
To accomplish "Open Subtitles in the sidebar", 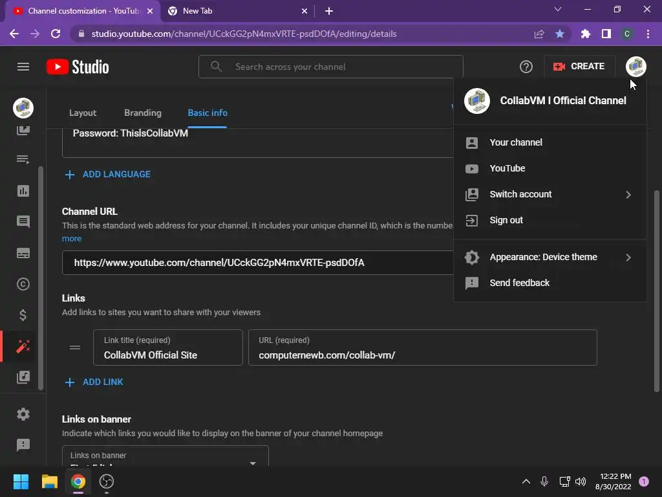I will [23, 253].
